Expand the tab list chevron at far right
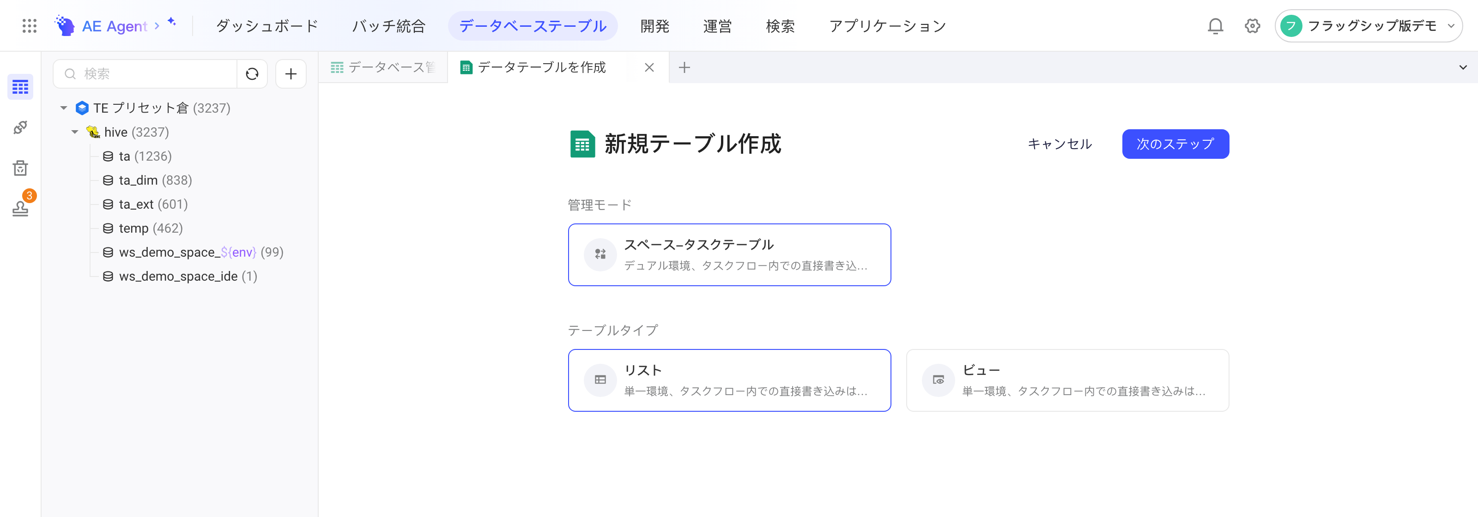This screenshot has width=1478, height=517. (1462, 68)
